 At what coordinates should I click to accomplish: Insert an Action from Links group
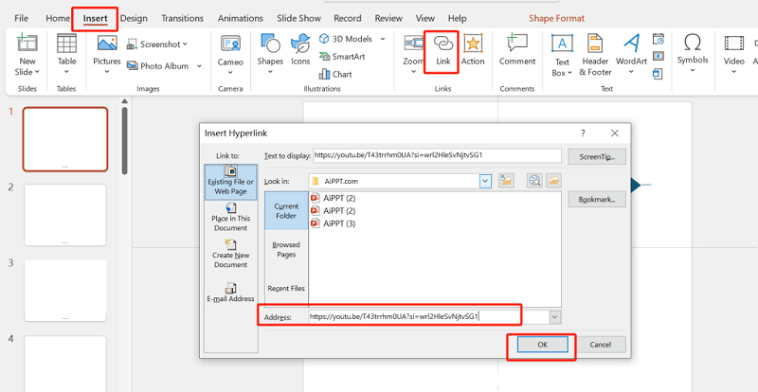click(x=473, y=50)
